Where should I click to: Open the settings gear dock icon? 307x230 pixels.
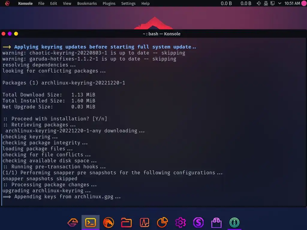tap(180, 223)
